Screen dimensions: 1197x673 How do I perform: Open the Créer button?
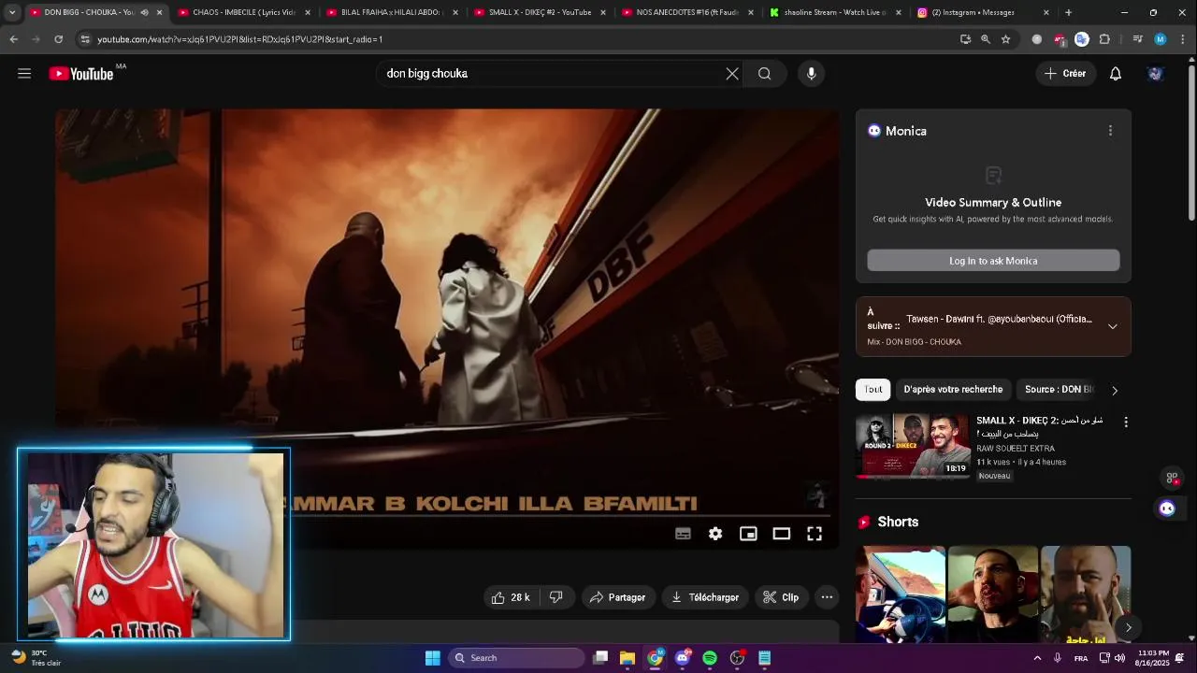(1065, 74)
